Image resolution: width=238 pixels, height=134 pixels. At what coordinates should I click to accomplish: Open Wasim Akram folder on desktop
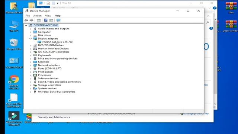14,8
